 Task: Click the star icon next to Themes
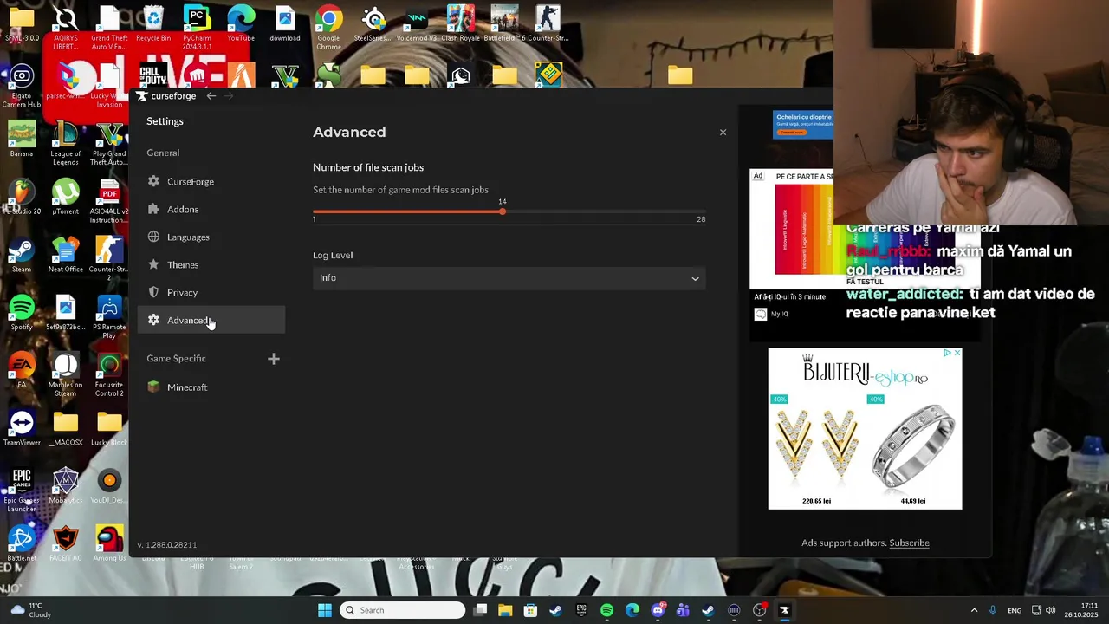point(153,264)
